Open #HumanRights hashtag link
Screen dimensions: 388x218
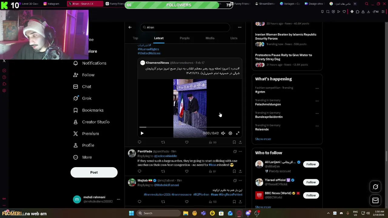(x=148, y=49)
